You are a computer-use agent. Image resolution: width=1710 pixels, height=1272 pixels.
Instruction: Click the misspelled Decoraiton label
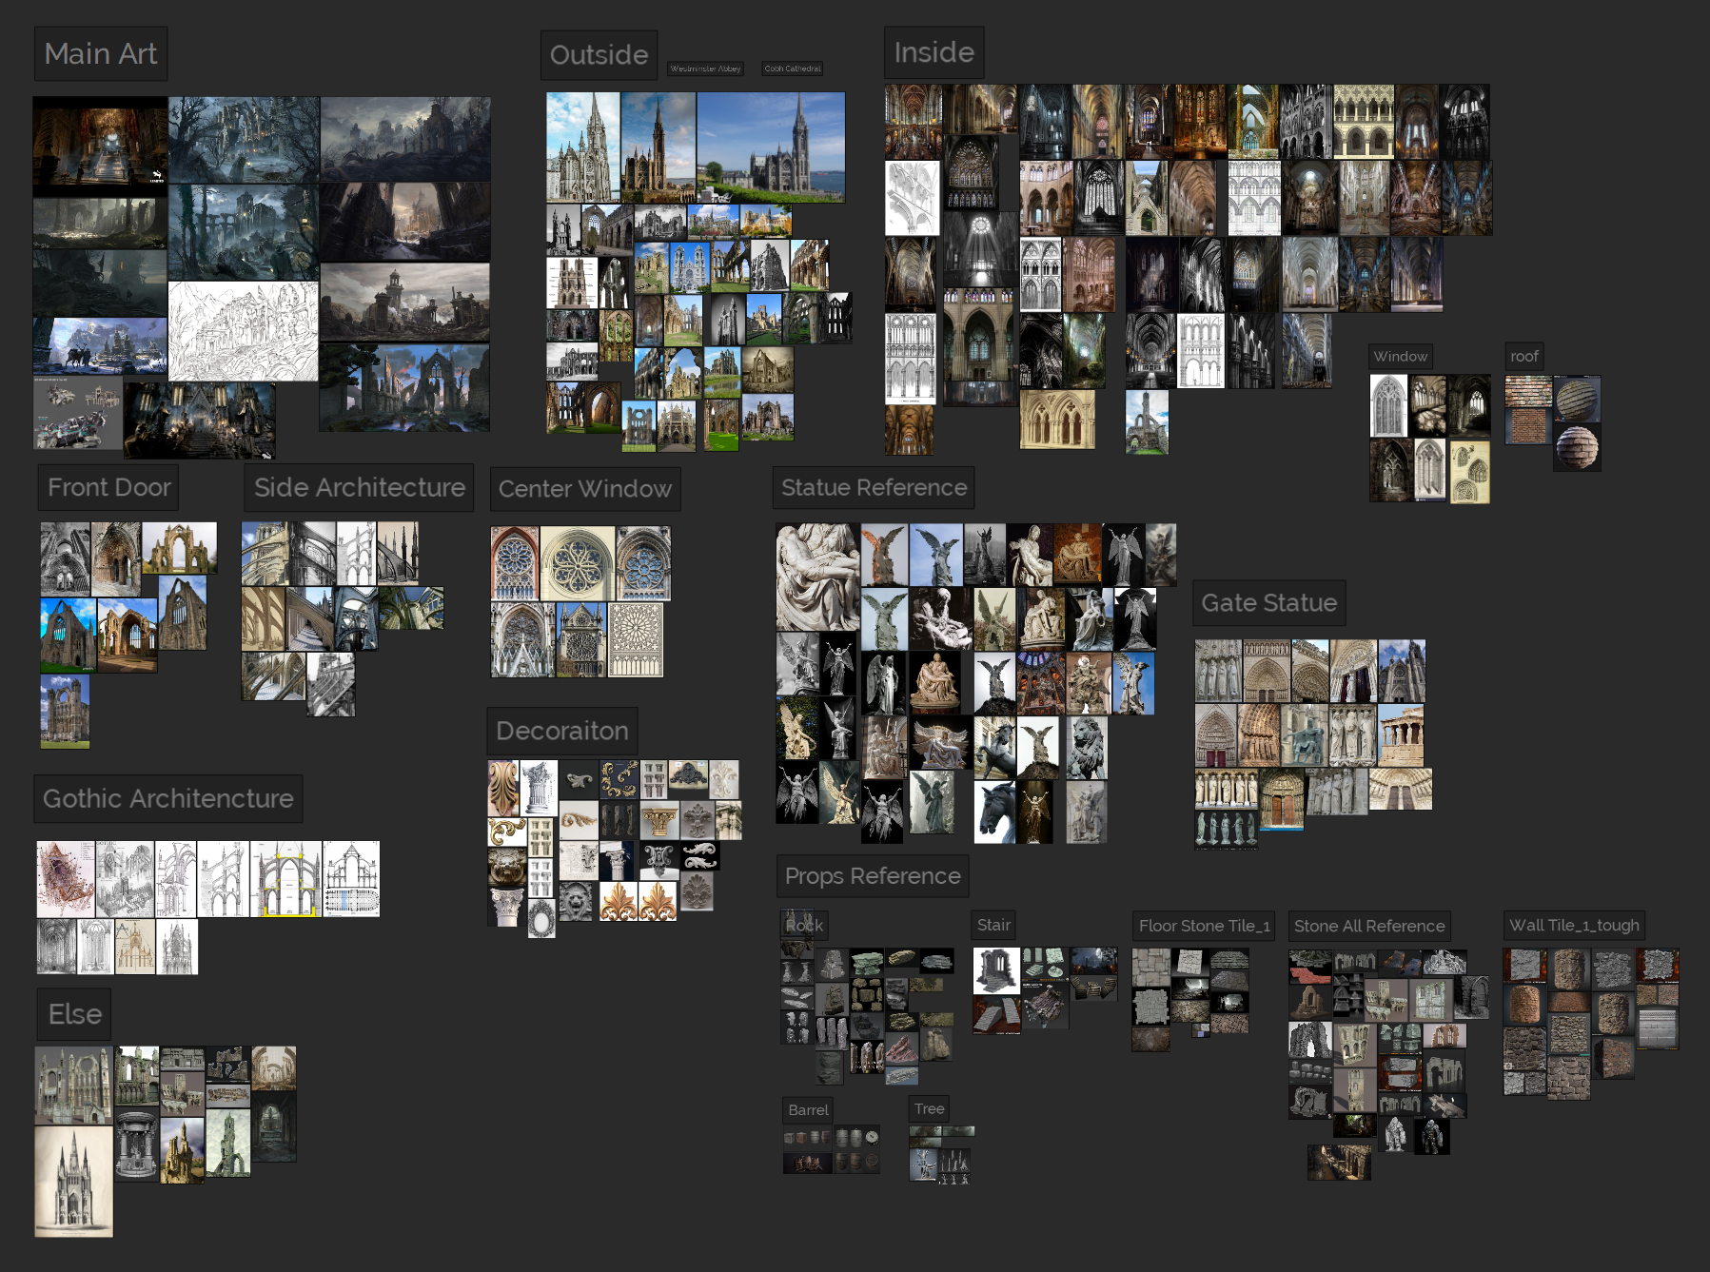click(x=562, y=731)
